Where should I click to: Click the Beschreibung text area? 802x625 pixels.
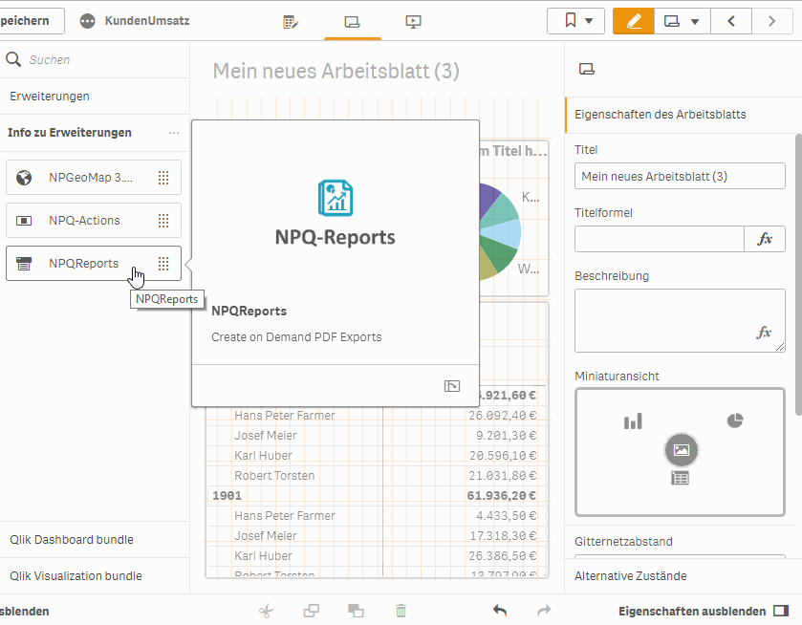680,321
